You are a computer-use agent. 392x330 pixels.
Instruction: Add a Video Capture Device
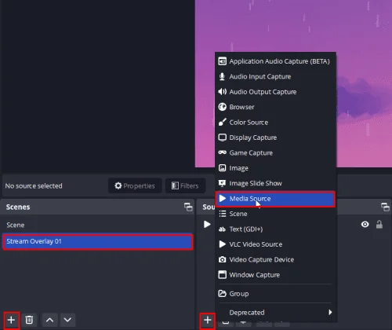[x=275, y=259]
